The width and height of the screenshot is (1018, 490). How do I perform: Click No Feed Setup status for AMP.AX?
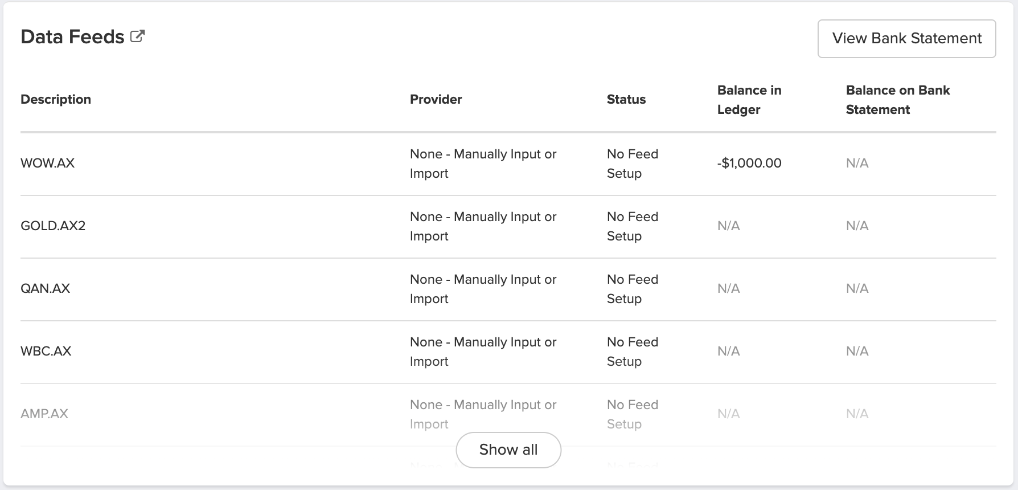(632, 414)
